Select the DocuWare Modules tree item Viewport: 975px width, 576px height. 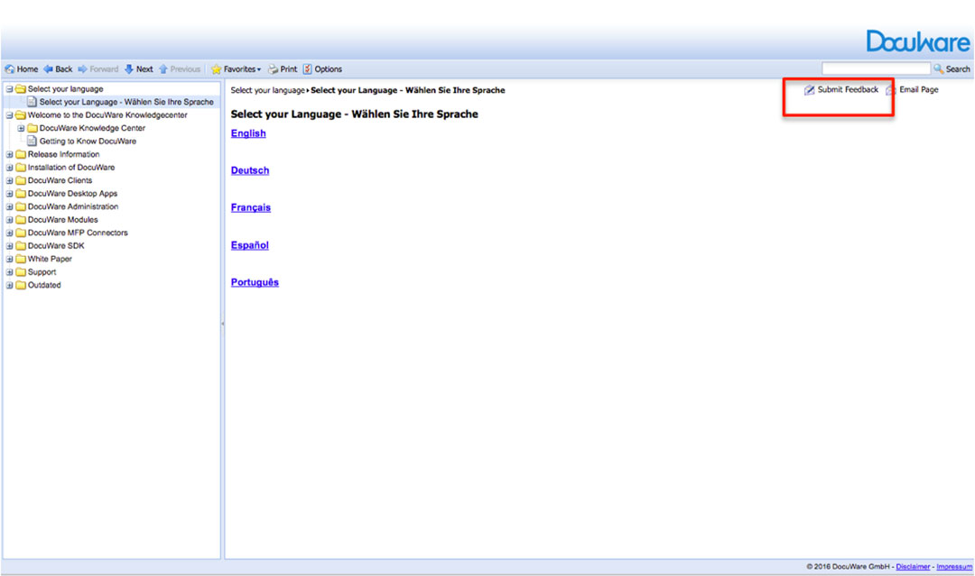click(x=63, y=219)
